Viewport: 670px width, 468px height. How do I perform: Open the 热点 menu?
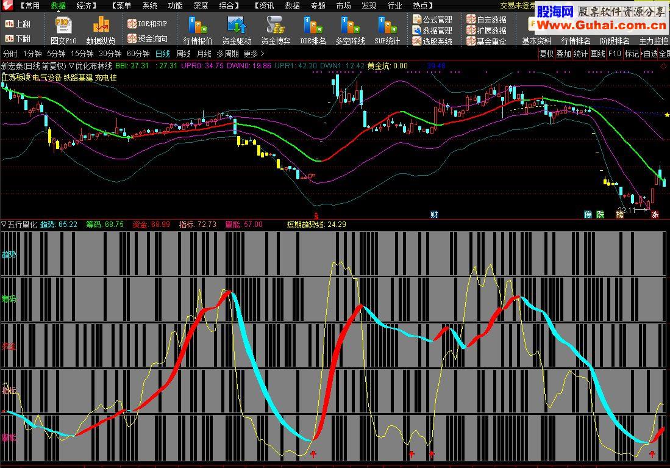pyautogui.click(x=421, y=5)
